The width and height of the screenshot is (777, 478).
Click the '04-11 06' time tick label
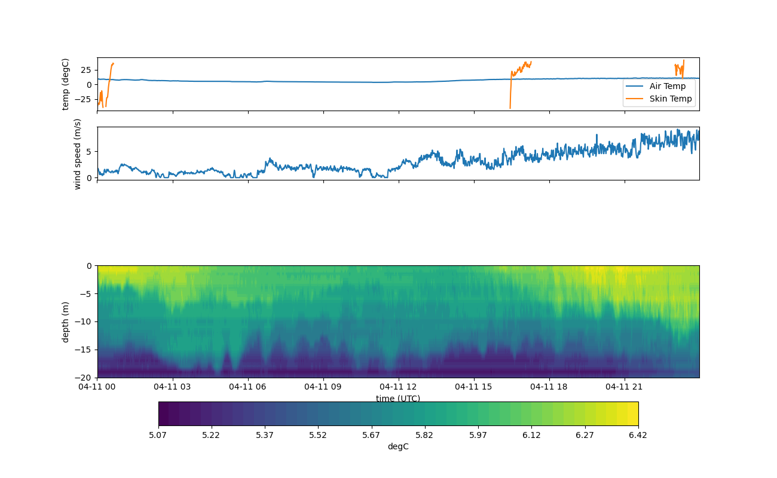(x=248, y=387)
